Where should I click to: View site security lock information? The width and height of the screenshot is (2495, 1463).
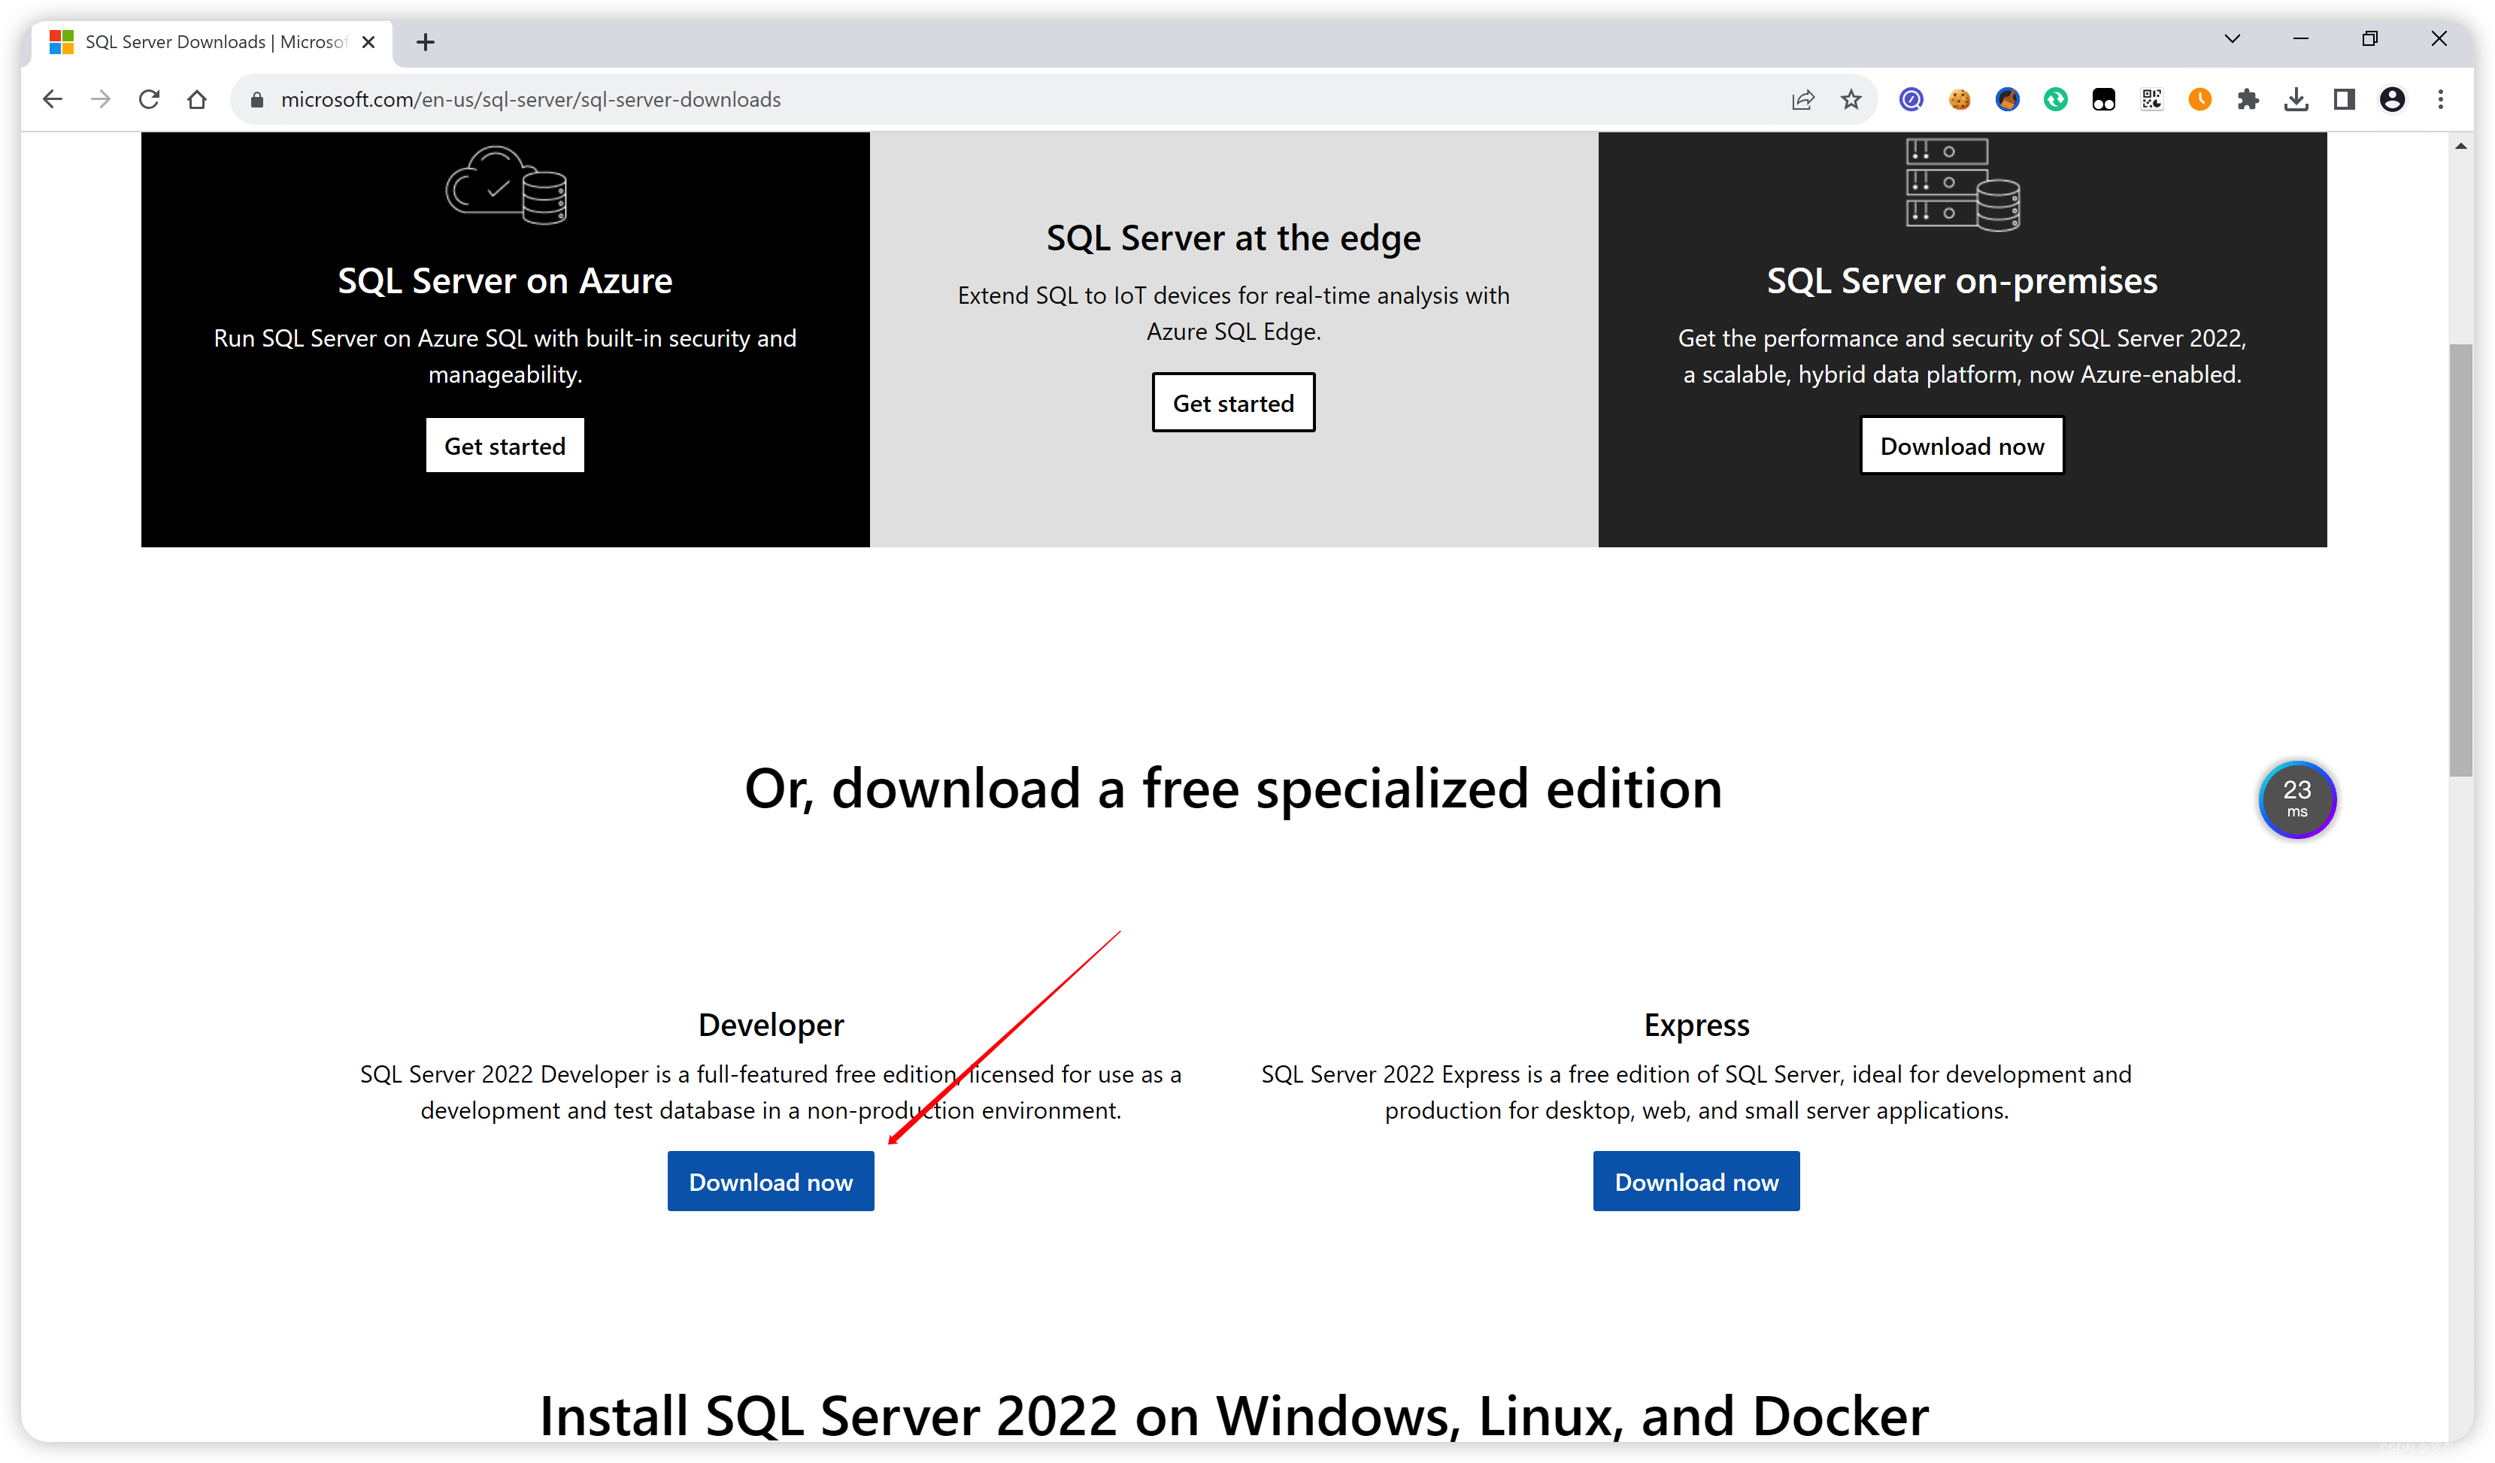coord(257,100)
